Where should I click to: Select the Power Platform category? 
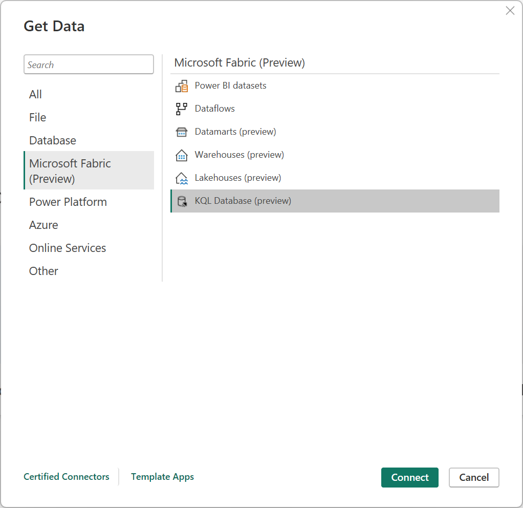(68, 202)
